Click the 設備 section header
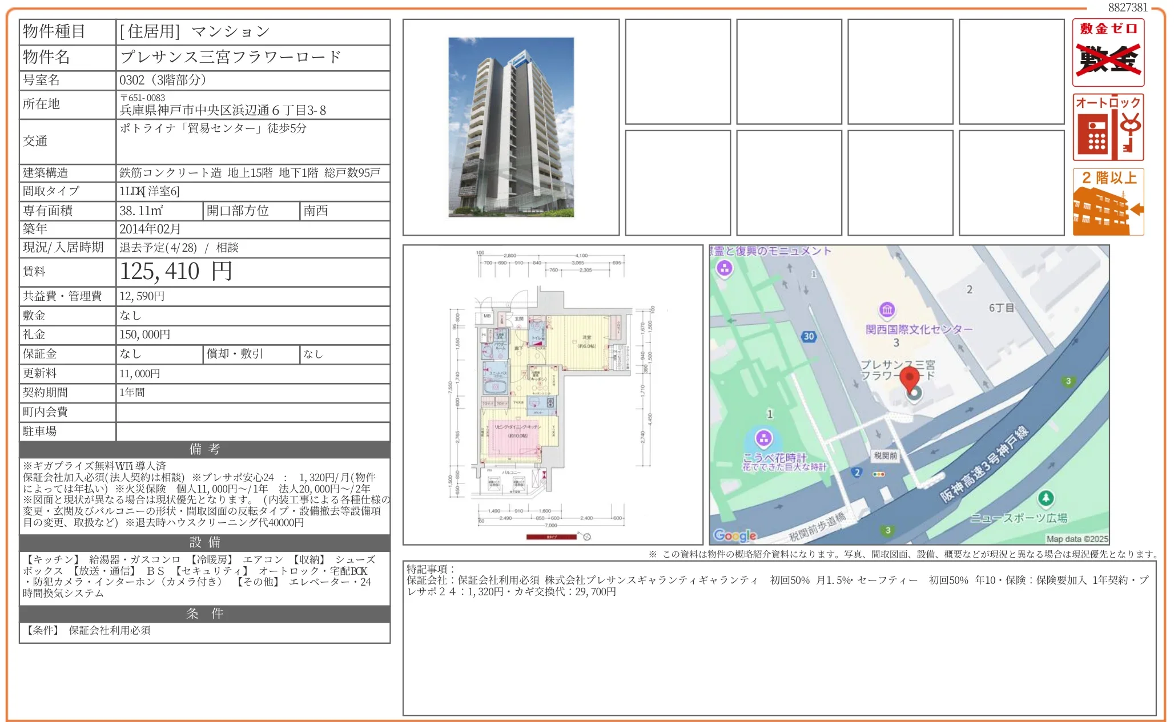Screen dimensions: 1174x722 204,542
